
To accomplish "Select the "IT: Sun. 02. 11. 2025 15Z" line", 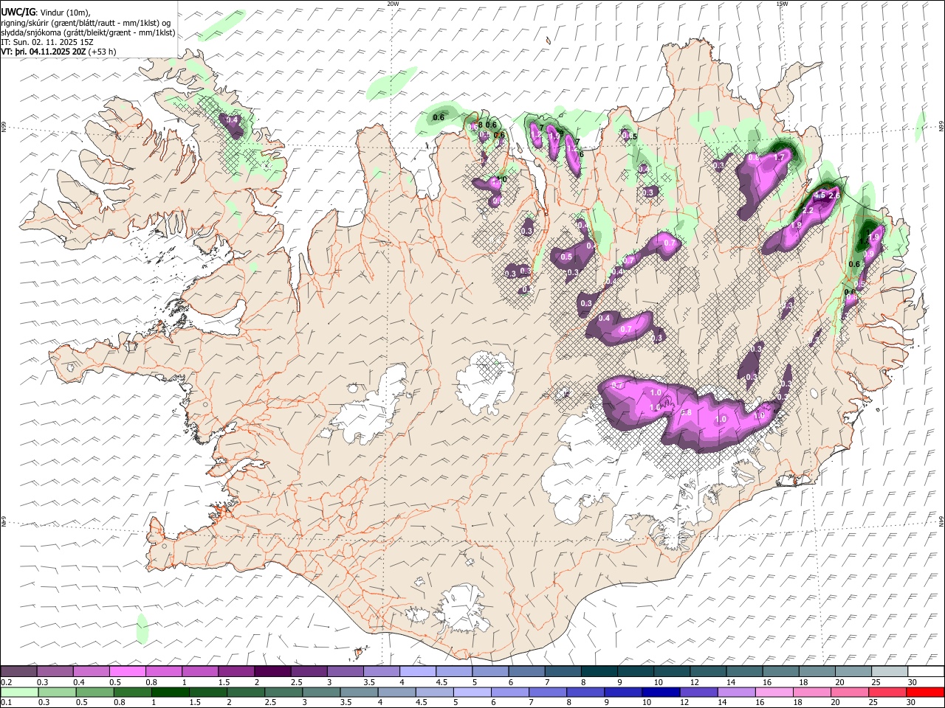I will point(47,42).
